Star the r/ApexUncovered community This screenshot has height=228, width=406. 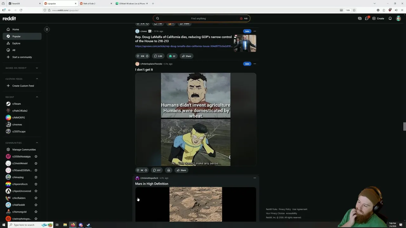36,191
